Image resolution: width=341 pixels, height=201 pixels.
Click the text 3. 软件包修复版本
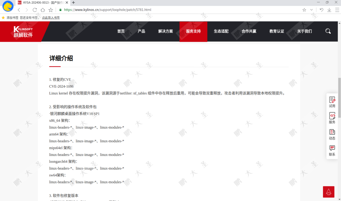click(64, 196)
